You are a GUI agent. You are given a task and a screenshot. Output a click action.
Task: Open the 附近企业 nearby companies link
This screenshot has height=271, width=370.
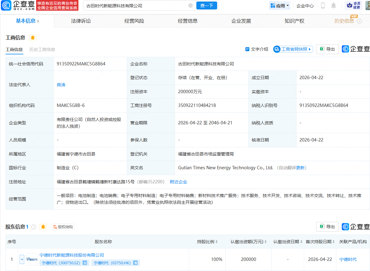179,181
